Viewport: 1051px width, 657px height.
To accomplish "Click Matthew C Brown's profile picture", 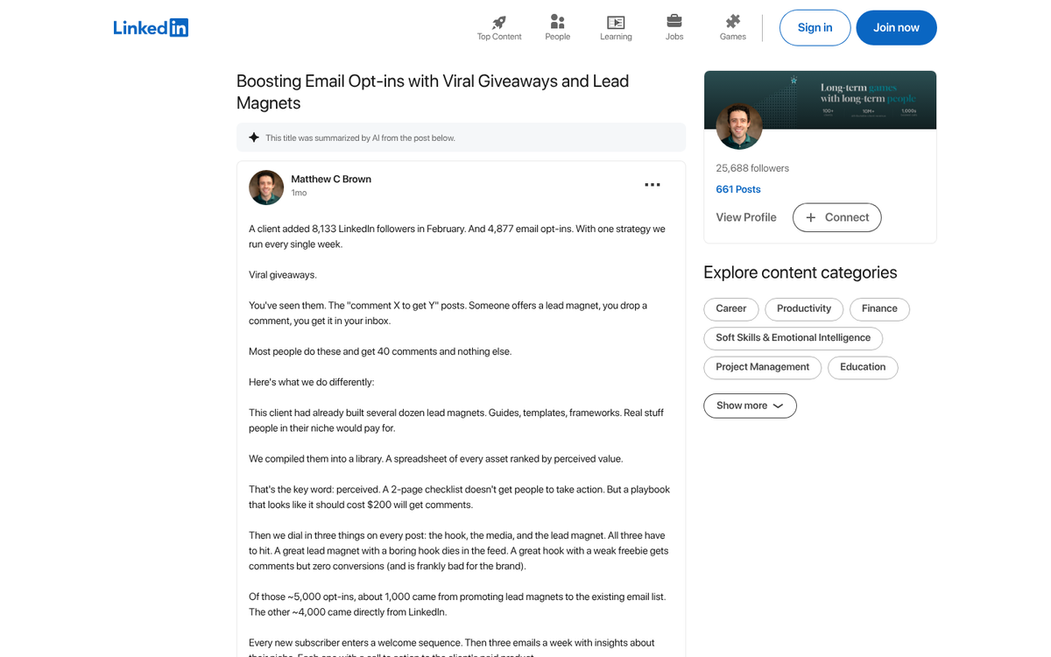I will 266,187.
